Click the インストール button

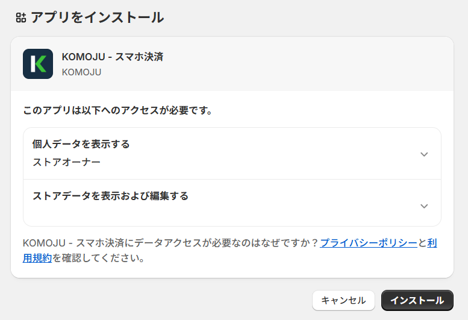(417, 300)
